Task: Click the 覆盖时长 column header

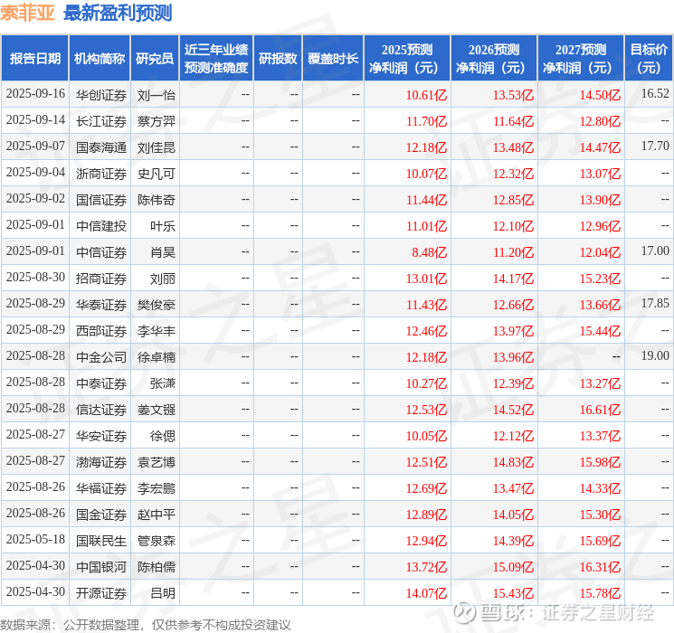Action: pos(333,59)
